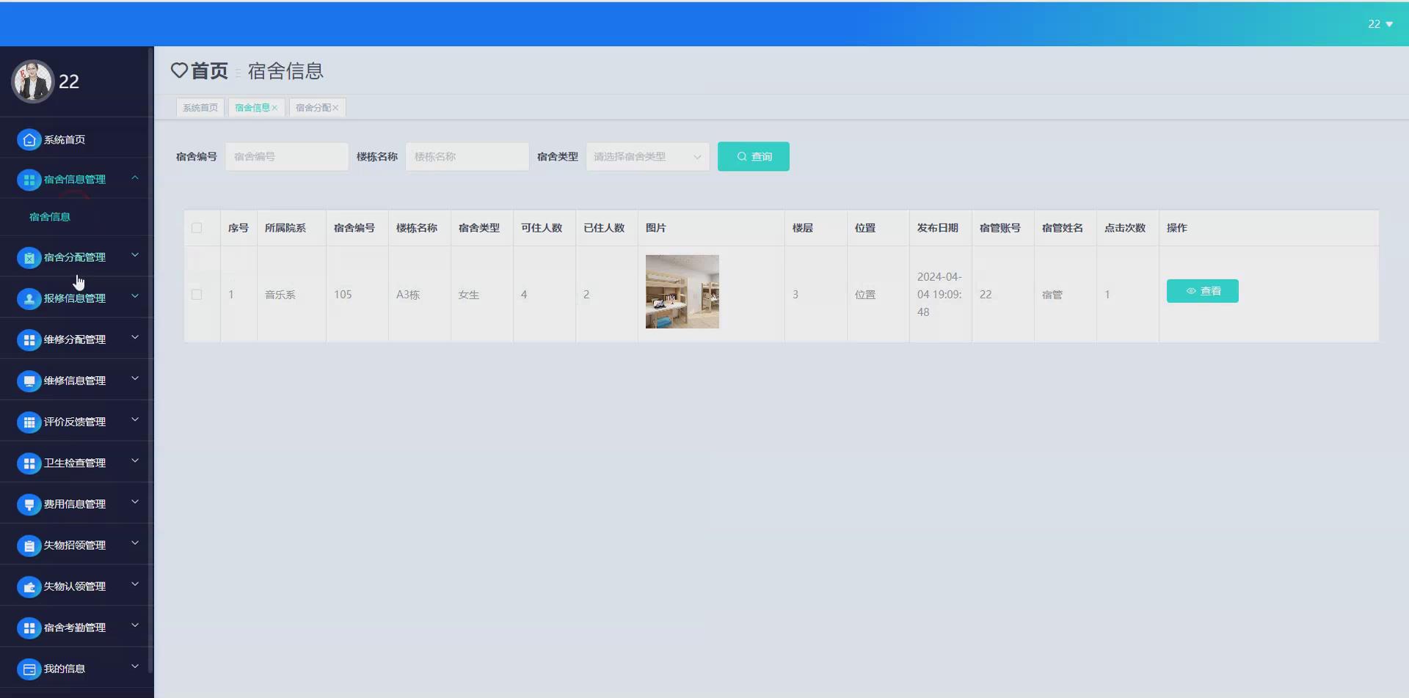Image resolution: width=1409 pixels, height=698 pixels.
Task: Click the 宿舍信息 page title text
Action: (285, 70)
